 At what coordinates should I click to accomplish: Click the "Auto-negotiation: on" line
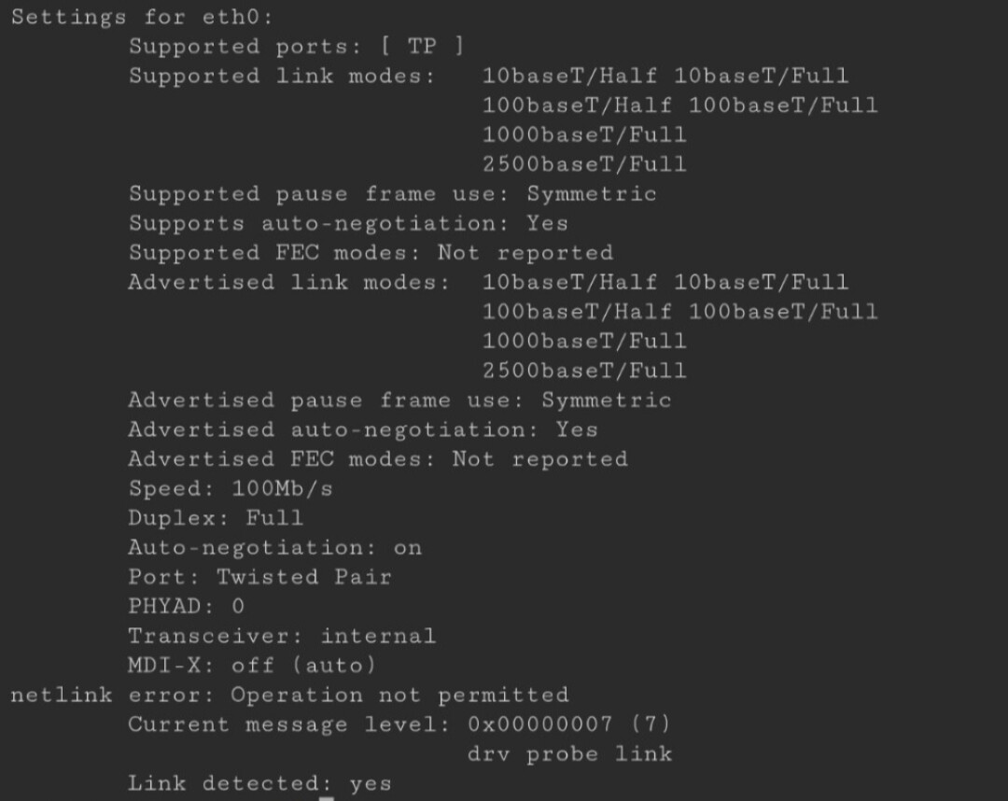(274, 547)
